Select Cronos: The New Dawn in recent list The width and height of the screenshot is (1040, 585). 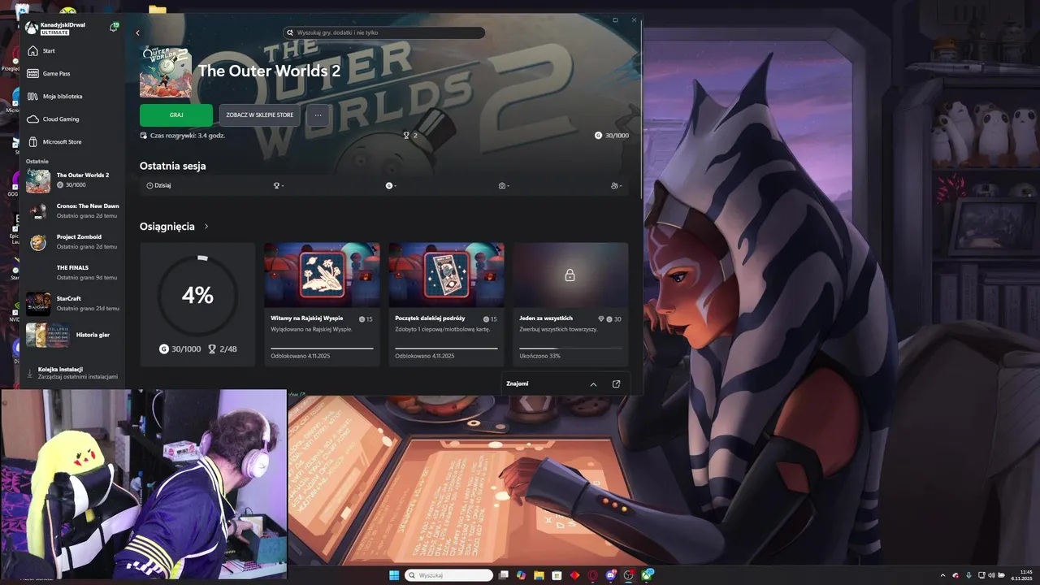(x=72, y=210)
